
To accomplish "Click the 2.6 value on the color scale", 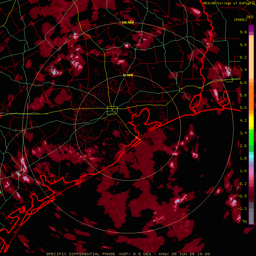I will (x=243, y=146).
